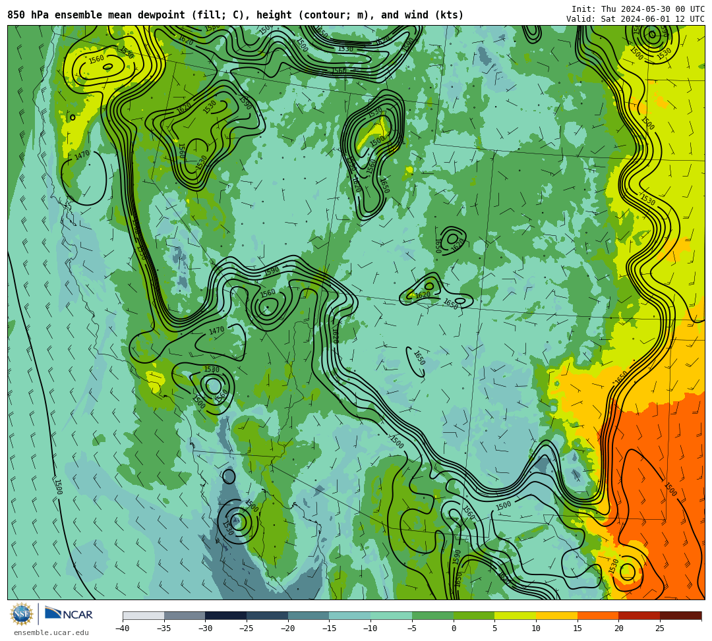Click the NCAR logo
This screenshot has height=641, width=712.
[x=69, y=614]
